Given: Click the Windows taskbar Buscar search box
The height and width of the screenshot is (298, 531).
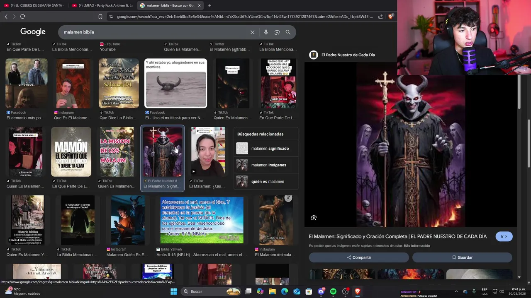Looking at the screenshot, I should (212, 291).
